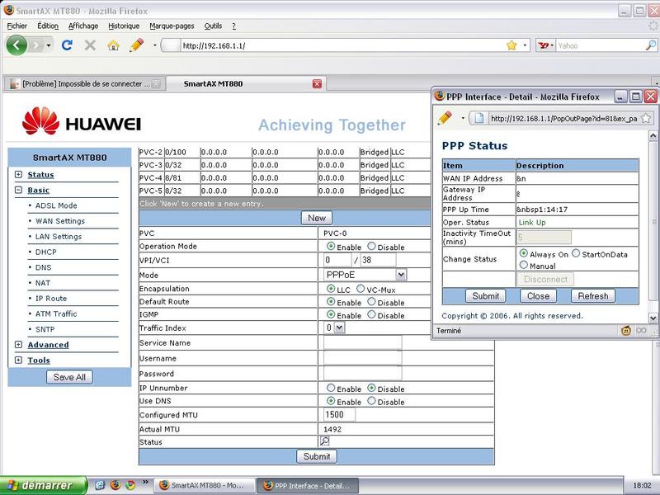Click the Forward navigation arrow
This screenshot has height=495, width=660.
tap(36, 45)
